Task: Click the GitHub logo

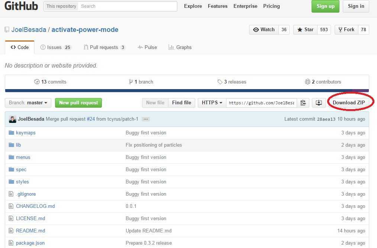Action: click(21, 6)
